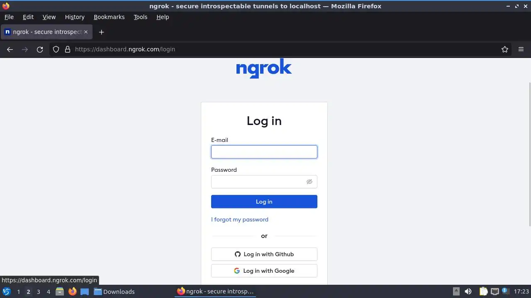Image resolution: width=531 pixels, height=298 pixels.
Task: Open the File menu
Action: coord(9,17)
